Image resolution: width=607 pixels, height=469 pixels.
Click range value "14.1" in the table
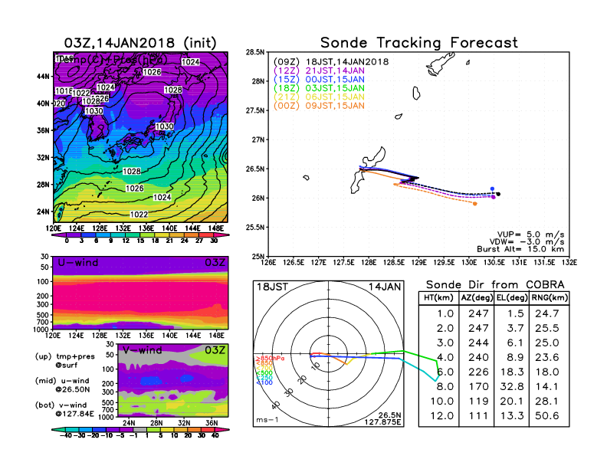click(x=547, y=386)
